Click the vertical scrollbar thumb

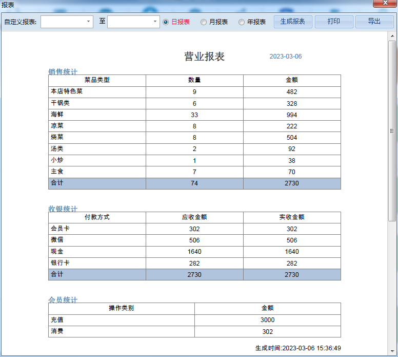coord(392,131)
